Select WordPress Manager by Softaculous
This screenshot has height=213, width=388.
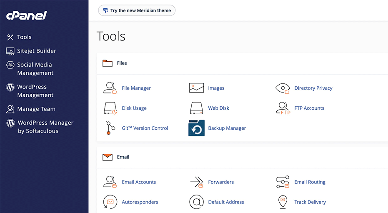[45, 127]
